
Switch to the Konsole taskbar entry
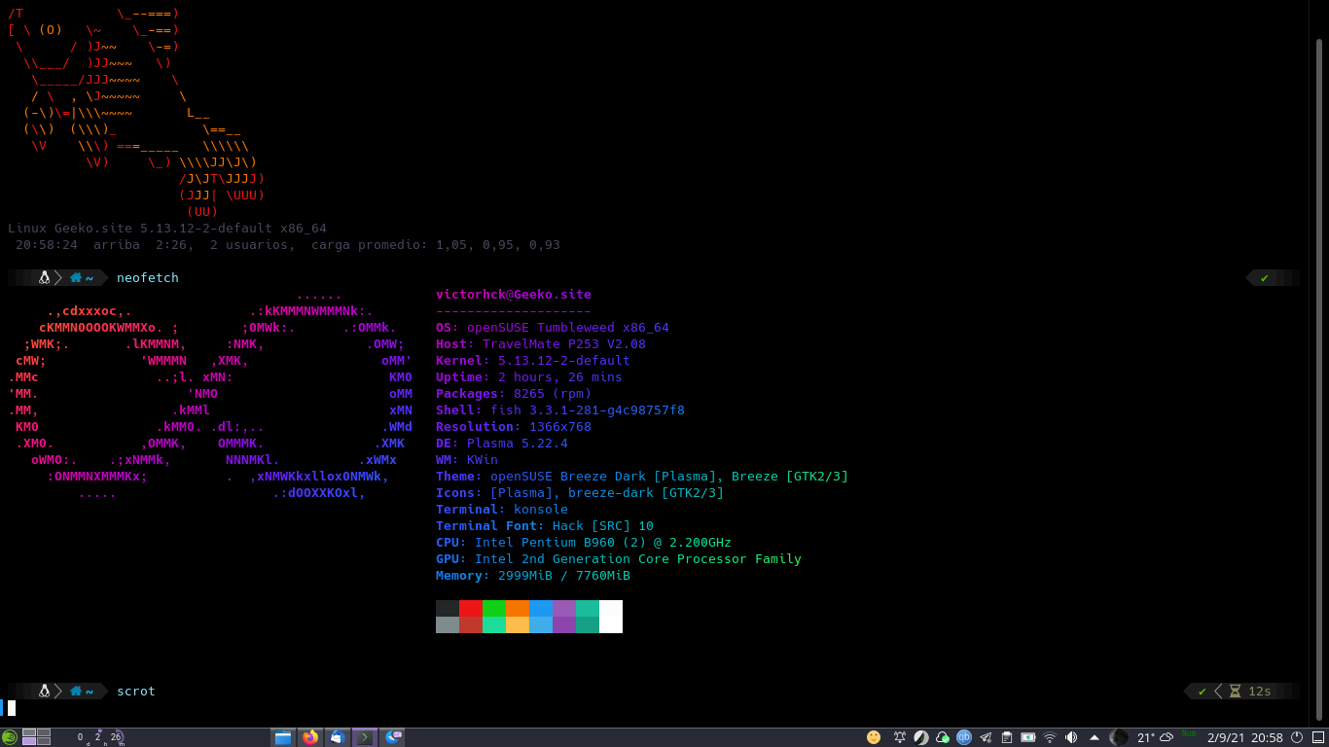click(x=365, y=737)
